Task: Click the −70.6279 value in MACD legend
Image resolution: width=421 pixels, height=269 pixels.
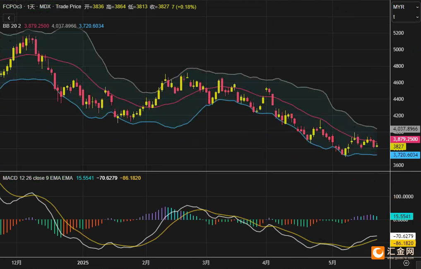Action: tap(107, 178)
